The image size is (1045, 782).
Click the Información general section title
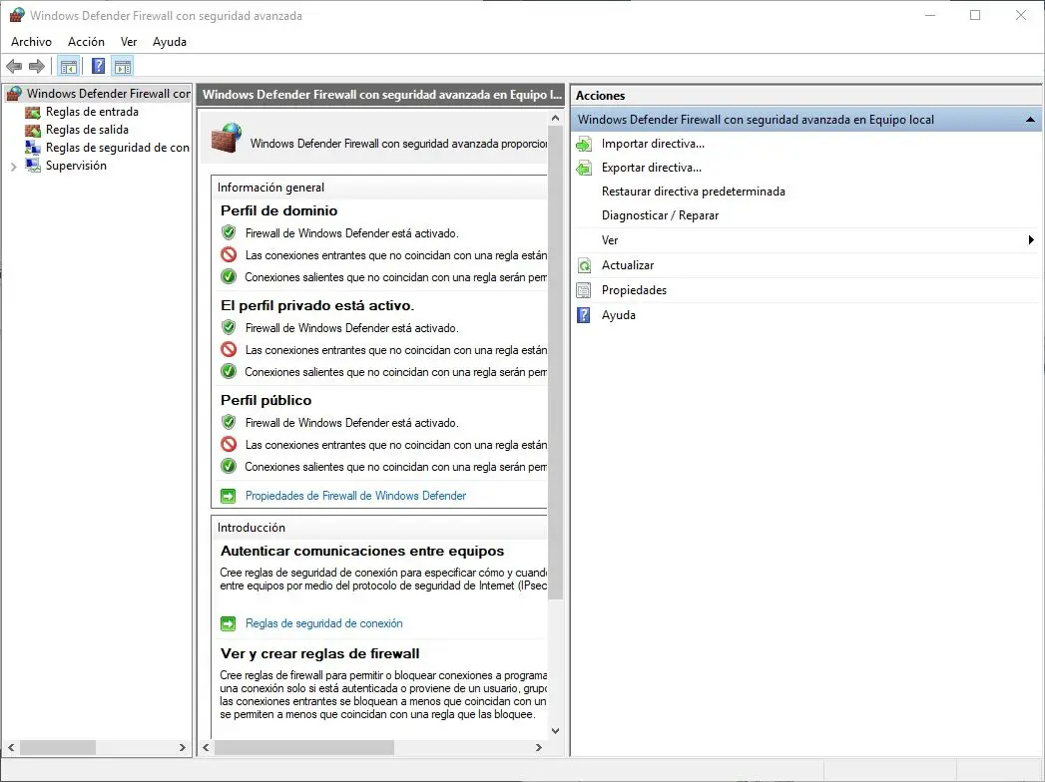click(270, 188)
